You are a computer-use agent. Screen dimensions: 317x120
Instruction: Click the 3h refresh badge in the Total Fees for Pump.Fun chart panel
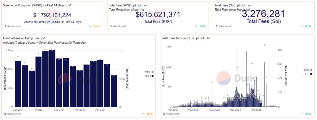click(x=308, y=114)
